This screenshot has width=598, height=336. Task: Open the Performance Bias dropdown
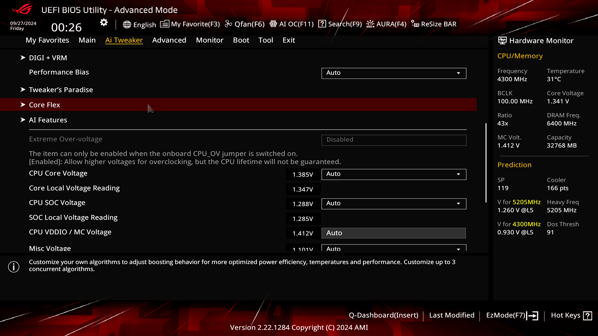(393, 73)
